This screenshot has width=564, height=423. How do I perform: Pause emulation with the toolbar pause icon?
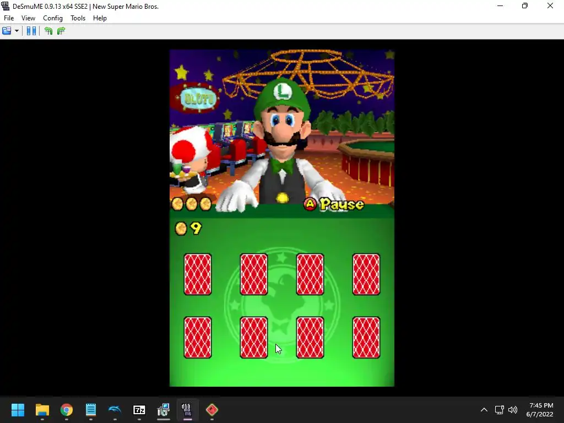(31, 31)
